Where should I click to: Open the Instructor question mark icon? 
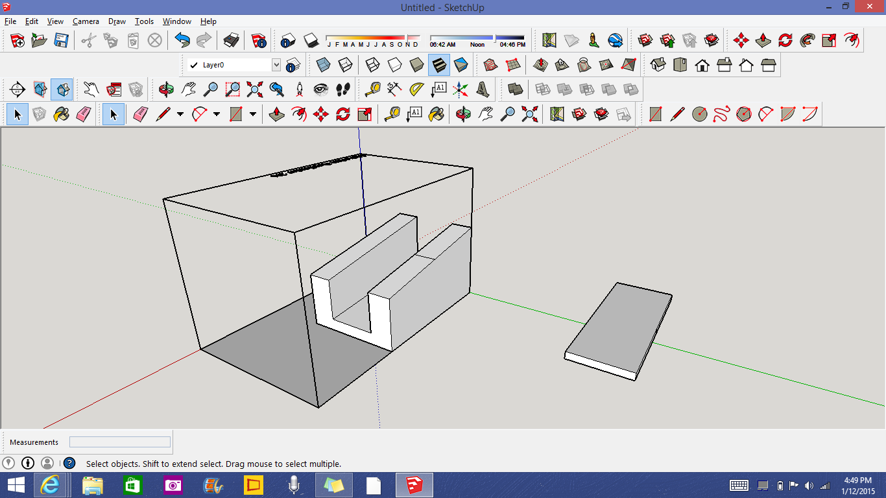69,464
